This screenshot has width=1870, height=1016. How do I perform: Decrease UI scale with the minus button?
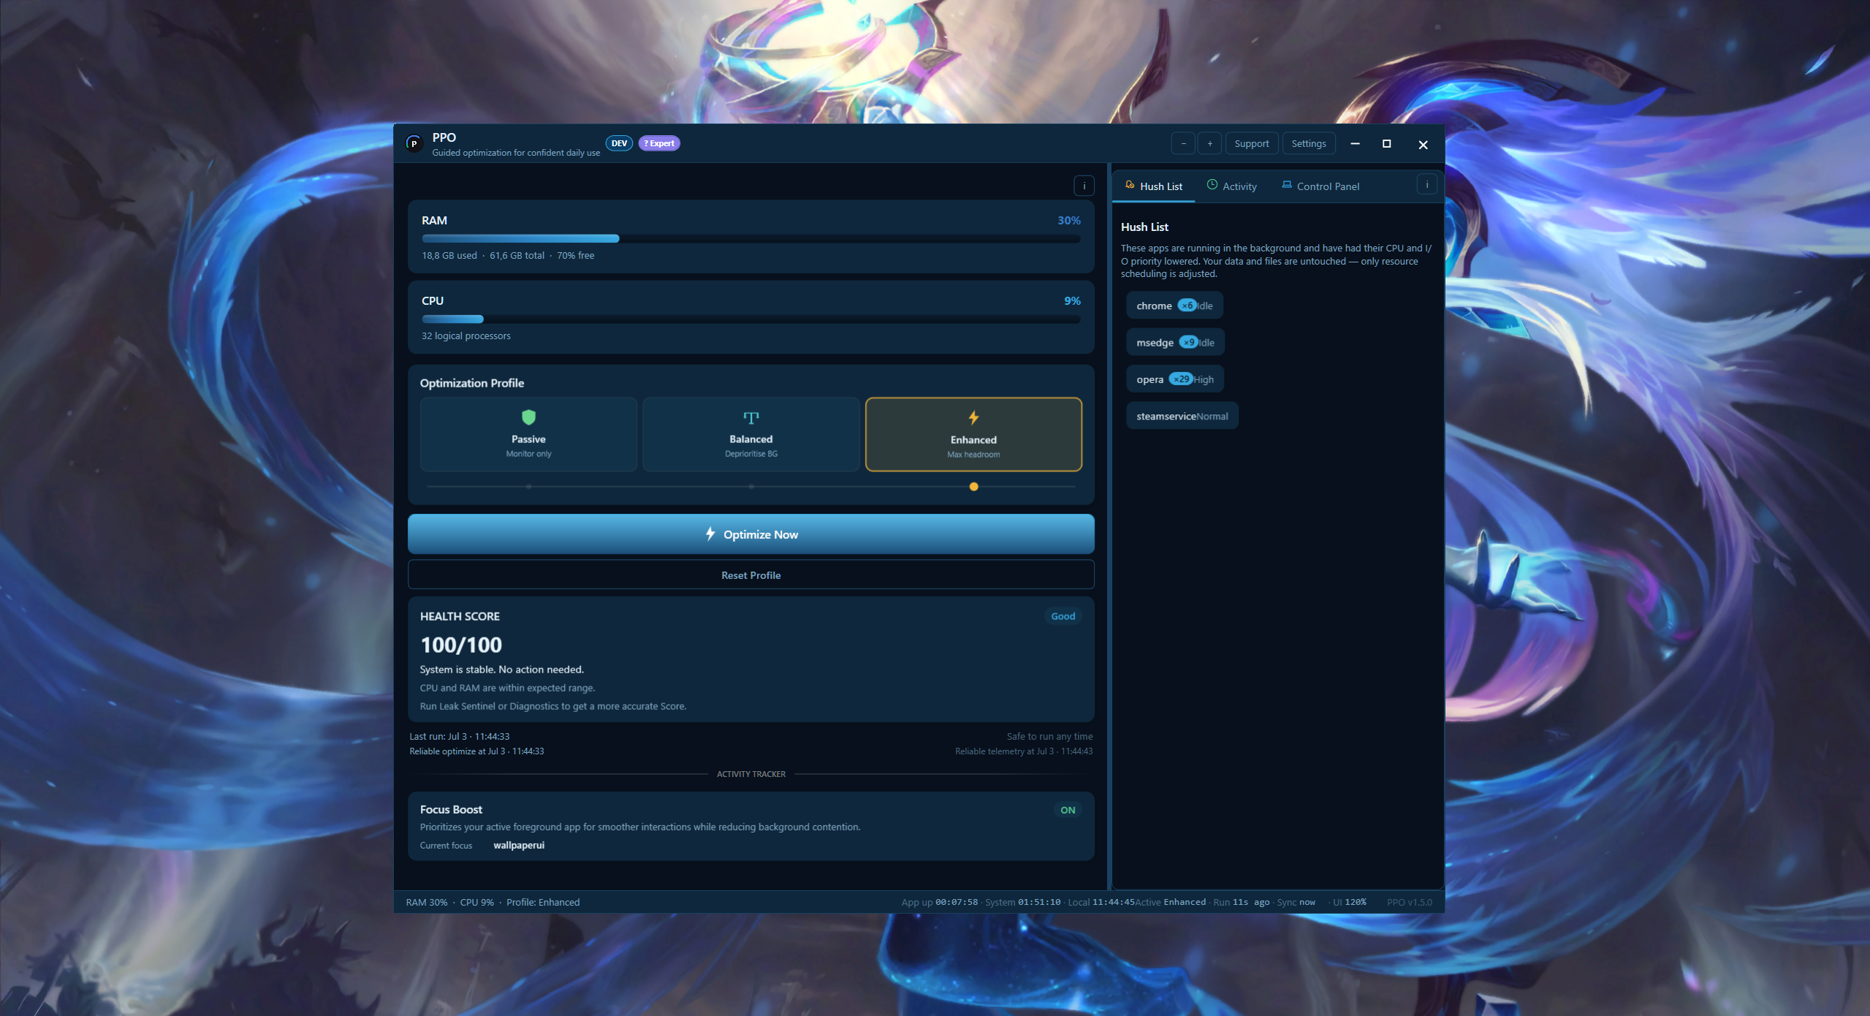point(1183,143)
